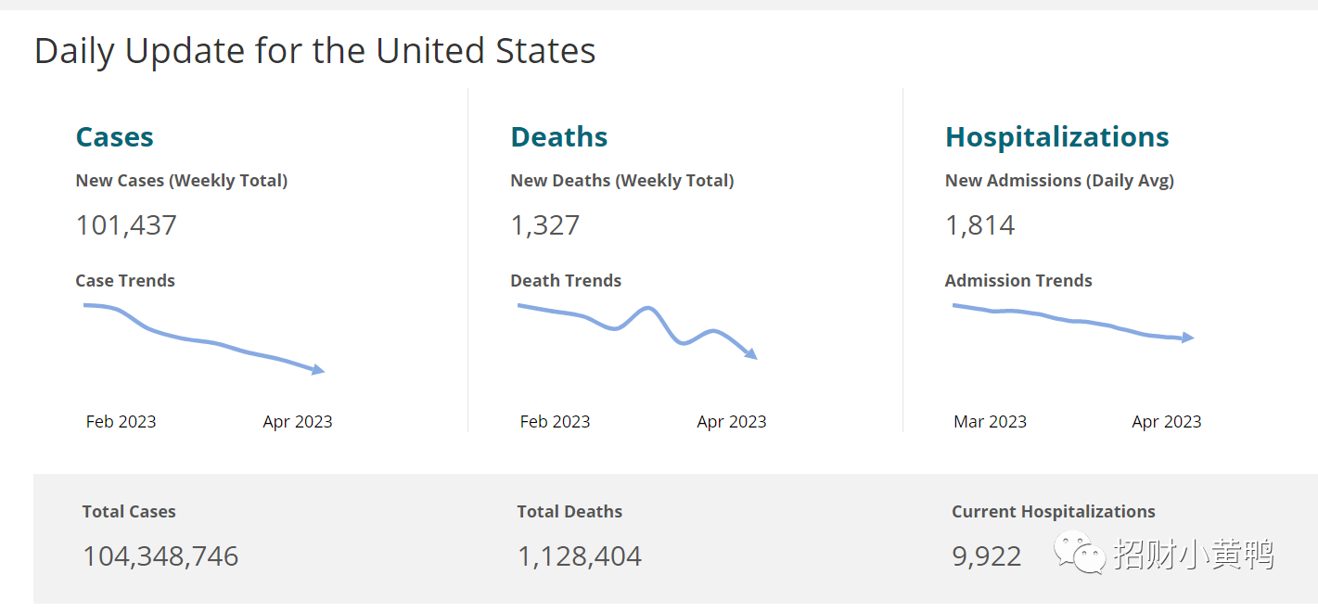Image resolution: width=1318 pixels, height=613 pixels.
Task: Click the weekly new cases number 101,437
Action: (126, 225)
